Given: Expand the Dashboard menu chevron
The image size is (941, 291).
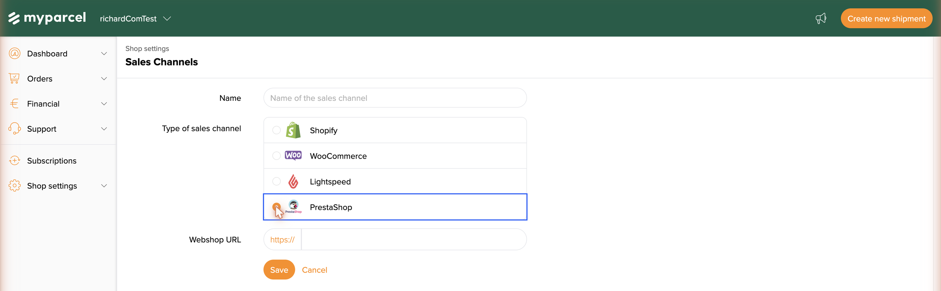Looking at the screenshot, I should pyautogui.click(x=104, y=54).
